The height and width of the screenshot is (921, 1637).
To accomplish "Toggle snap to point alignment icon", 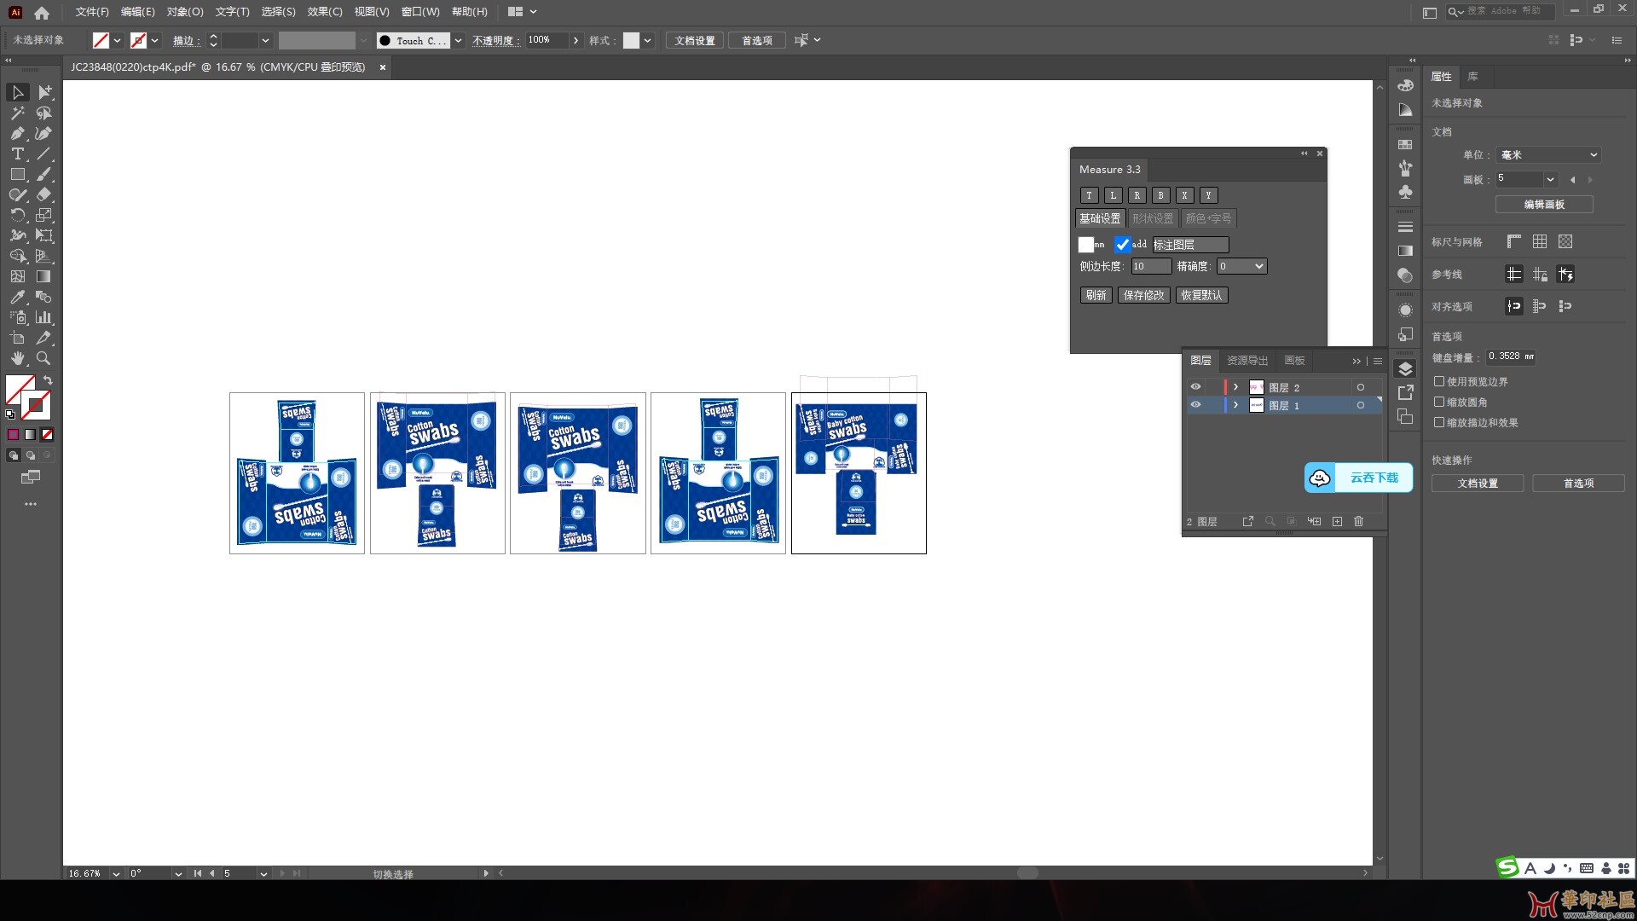I will pos(1514,306).
